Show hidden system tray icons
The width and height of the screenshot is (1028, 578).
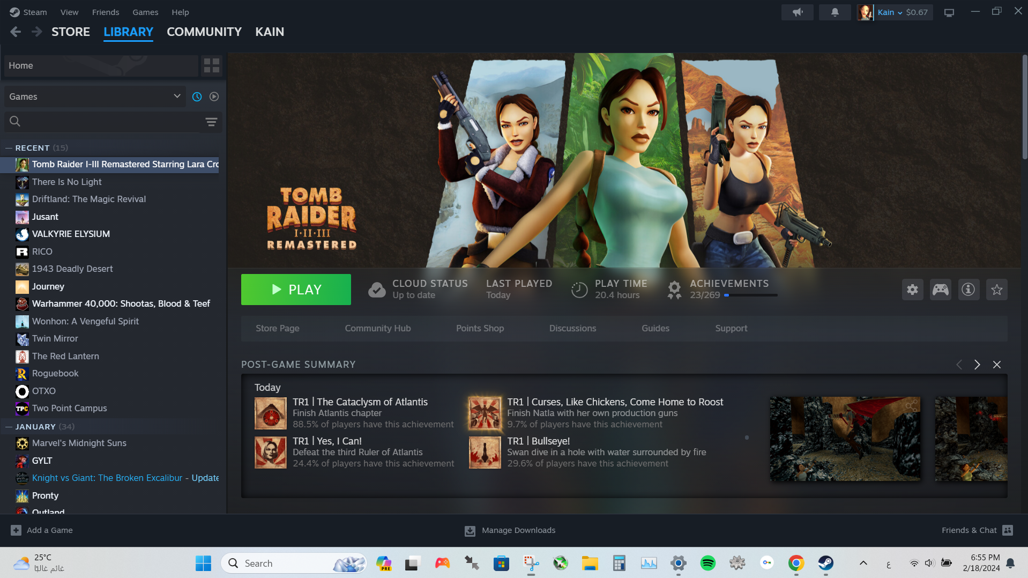(x=863, y=563)
